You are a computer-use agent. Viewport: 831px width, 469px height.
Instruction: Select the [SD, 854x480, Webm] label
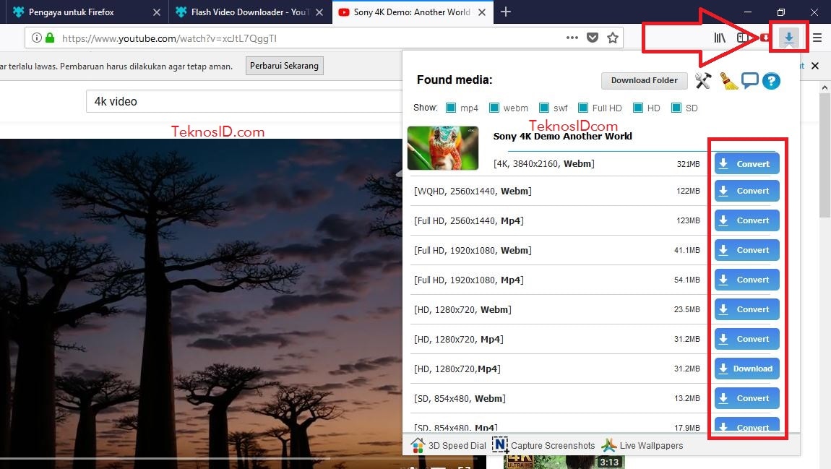(460, 398)
